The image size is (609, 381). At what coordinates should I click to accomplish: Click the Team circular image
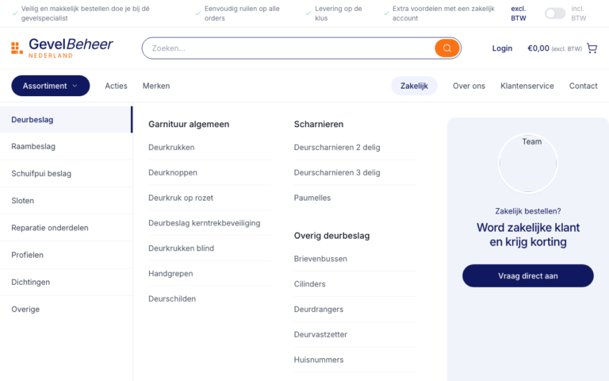coord(527,164)
